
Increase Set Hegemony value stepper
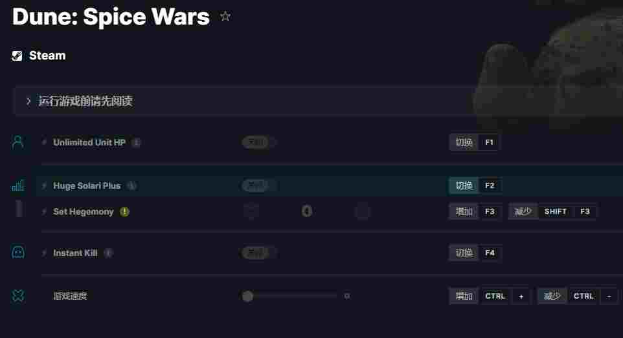(x=363, y=211)
